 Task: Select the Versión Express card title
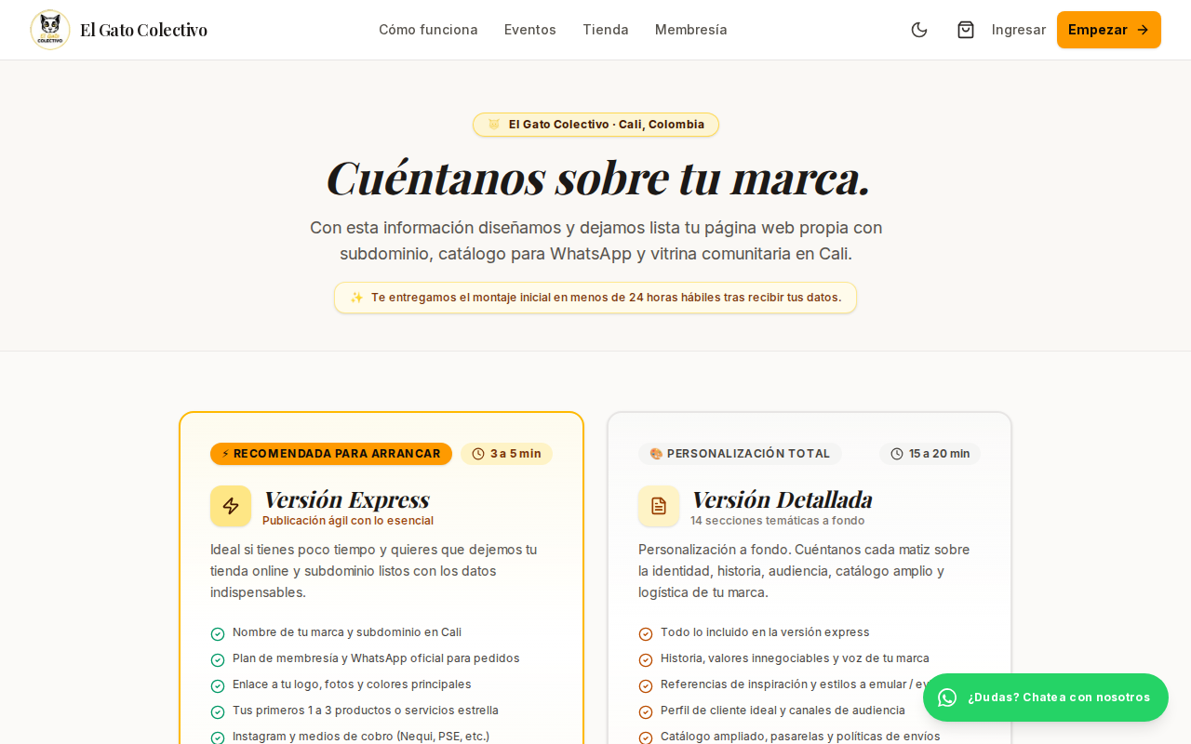[x=346, y=499]
